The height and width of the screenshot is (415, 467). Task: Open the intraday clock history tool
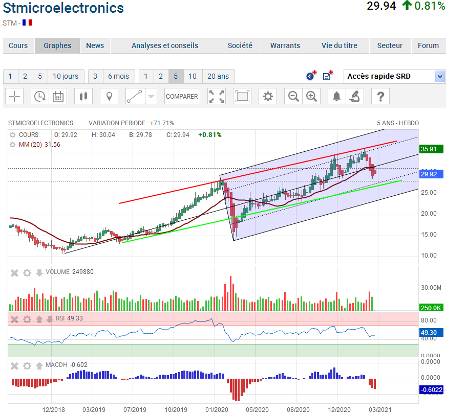click(x=39, y=96)
